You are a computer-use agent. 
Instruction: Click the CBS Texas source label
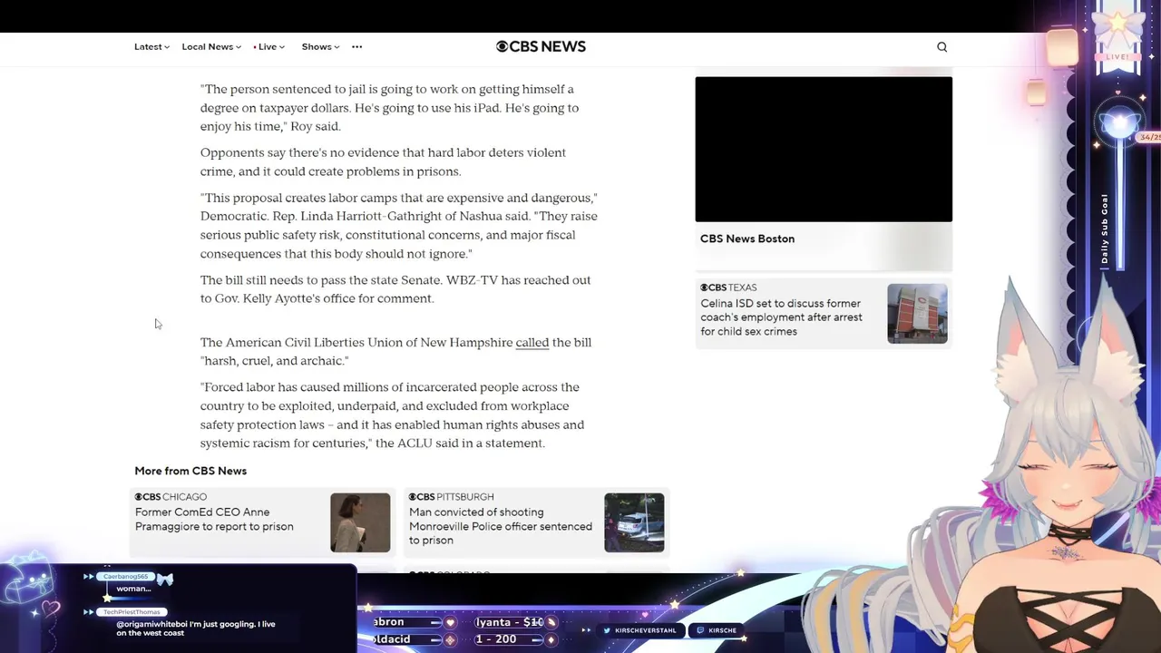(728, 288)
